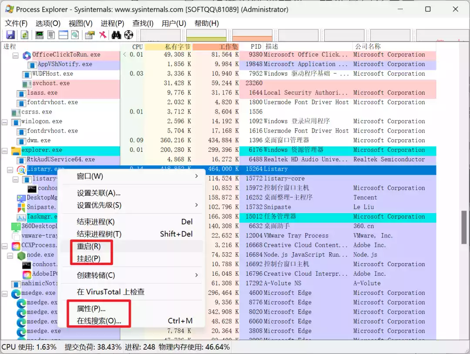The width and height of the screenshot is (470, 354).
Task: Click the DesktopMgr process icon
Action: [x=21, y=198]
